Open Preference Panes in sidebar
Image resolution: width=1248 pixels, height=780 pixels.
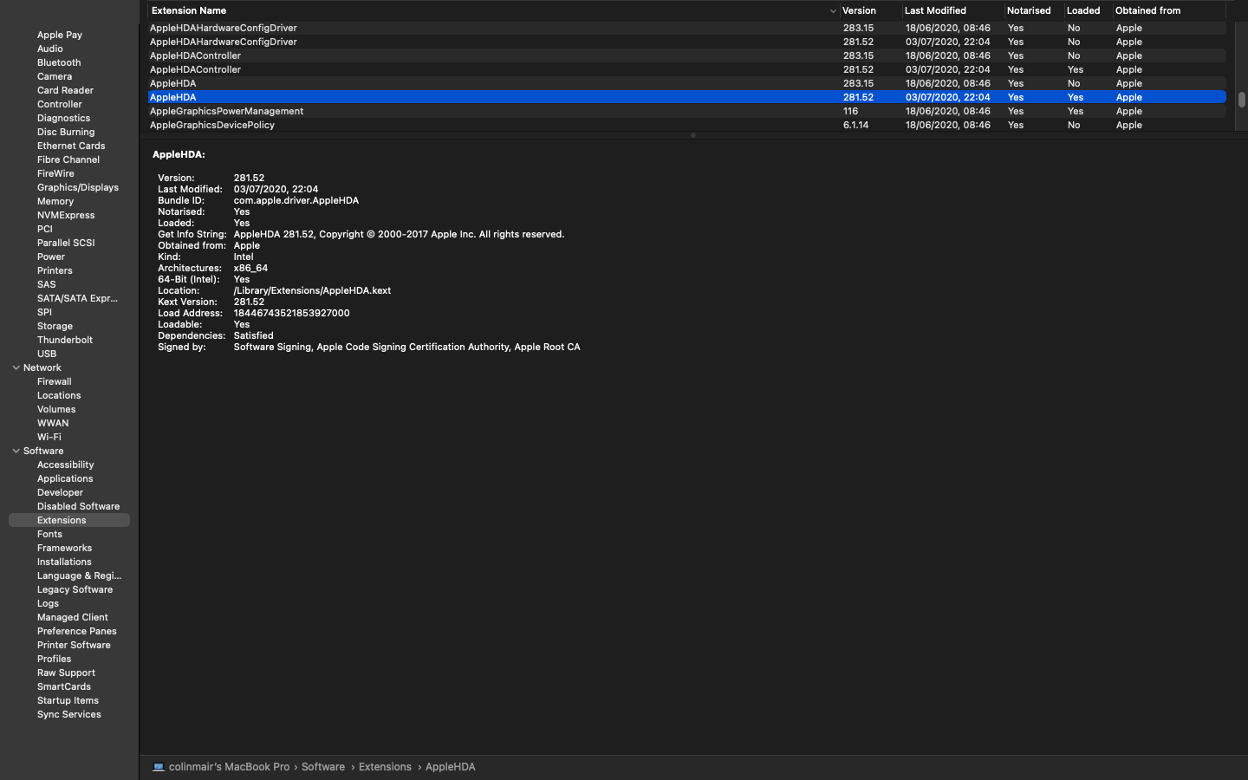tap(77, 631)
